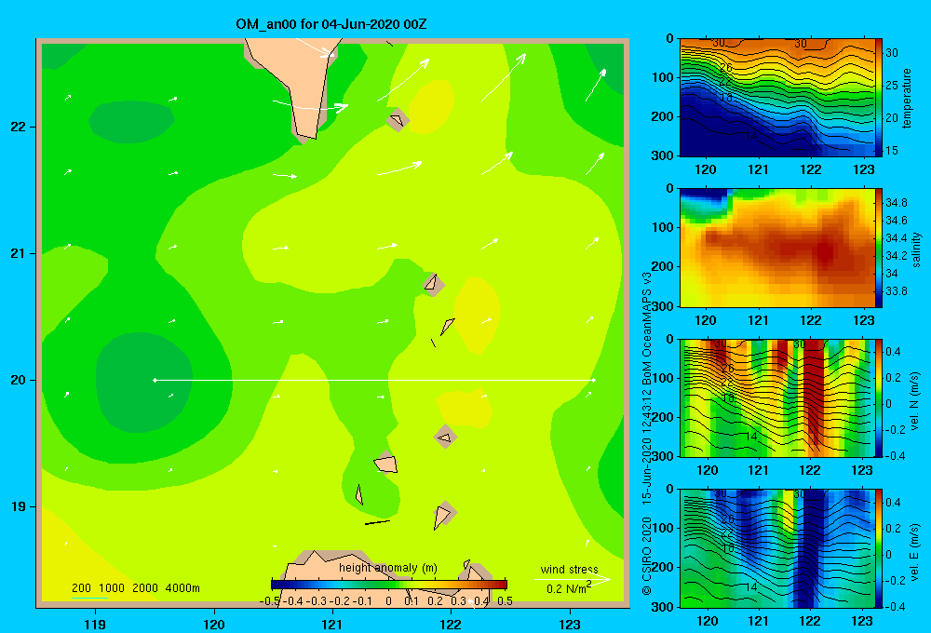Click the wind stress reference arrow in legend
This screenshot has width=931, height=633.
(x=573, y=579)
